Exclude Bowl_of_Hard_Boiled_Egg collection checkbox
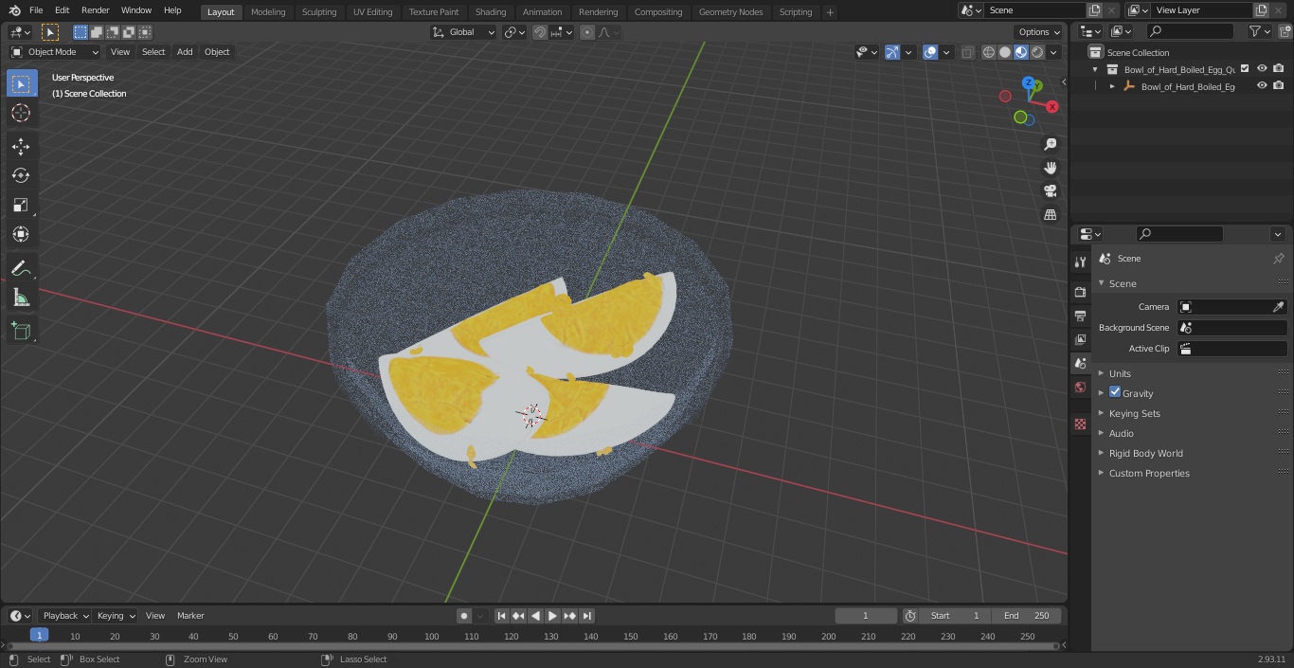This screenshot has width=1294, height=668. coord(1245,69)
